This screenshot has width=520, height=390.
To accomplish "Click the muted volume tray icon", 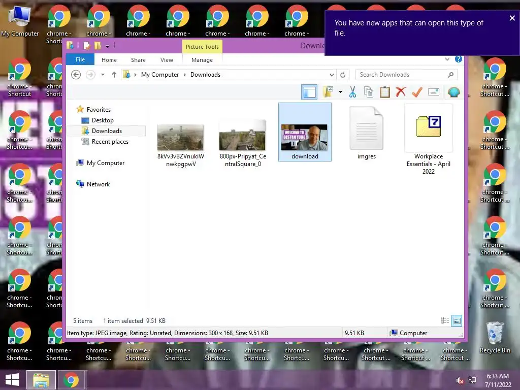I will tap(460, 380).
